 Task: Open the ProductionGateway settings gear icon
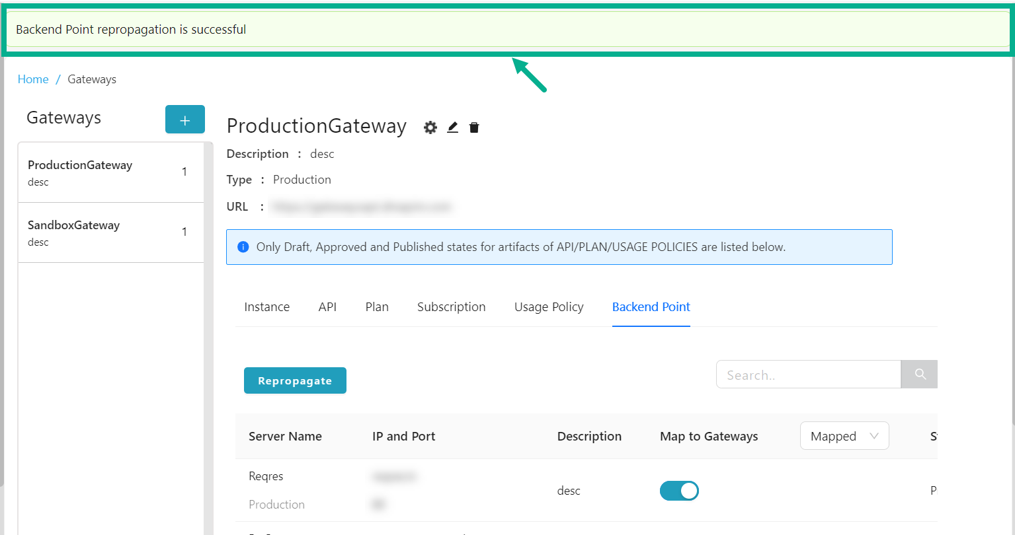click(x=430, y=127)
